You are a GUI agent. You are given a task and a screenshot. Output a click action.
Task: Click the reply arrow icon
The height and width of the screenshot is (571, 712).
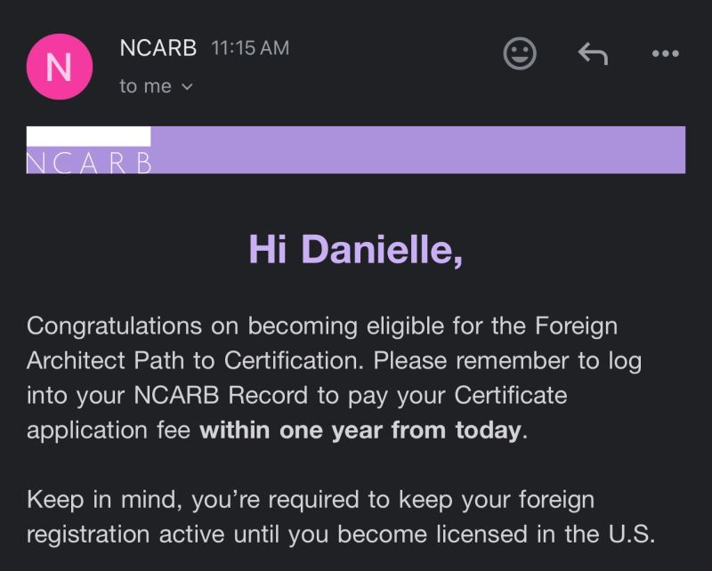[x=592, y=53]
